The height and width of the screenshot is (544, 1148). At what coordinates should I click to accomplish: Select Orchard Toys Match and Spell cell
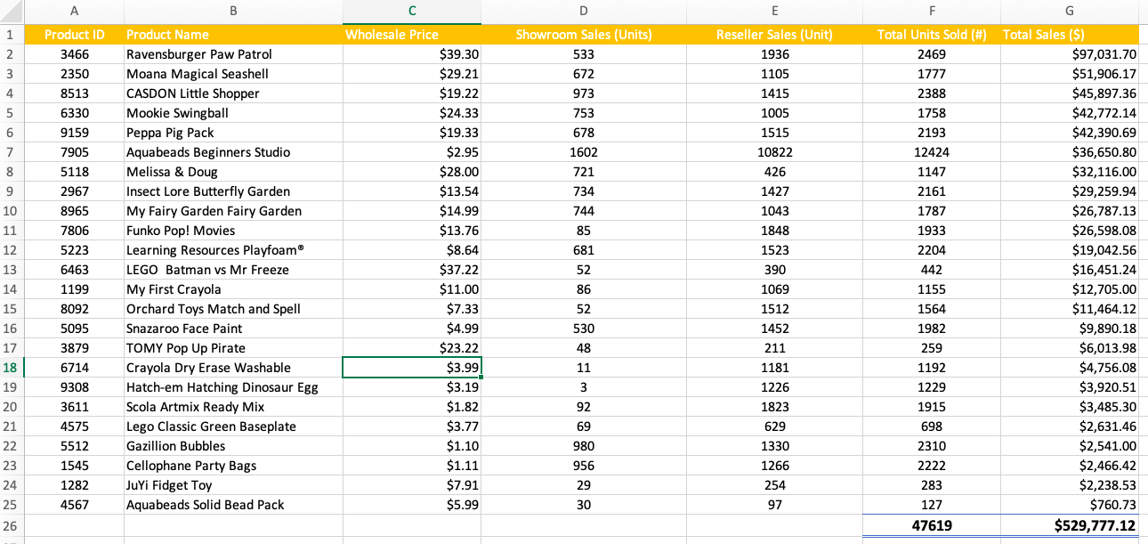233,309
